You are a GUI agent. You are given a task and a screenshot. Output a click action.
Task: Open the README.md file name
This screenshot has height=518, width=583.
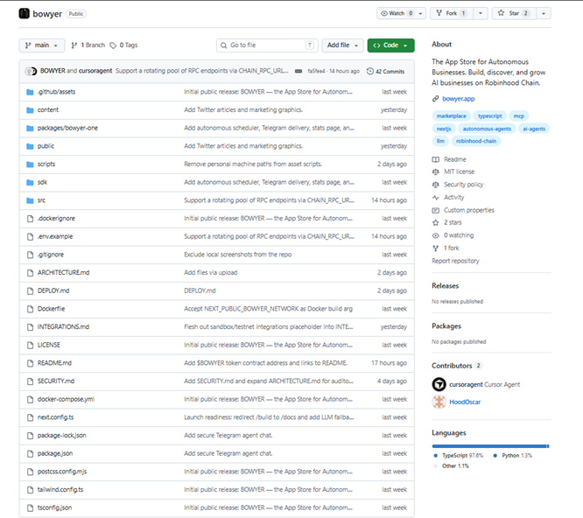tap(54, 363)
